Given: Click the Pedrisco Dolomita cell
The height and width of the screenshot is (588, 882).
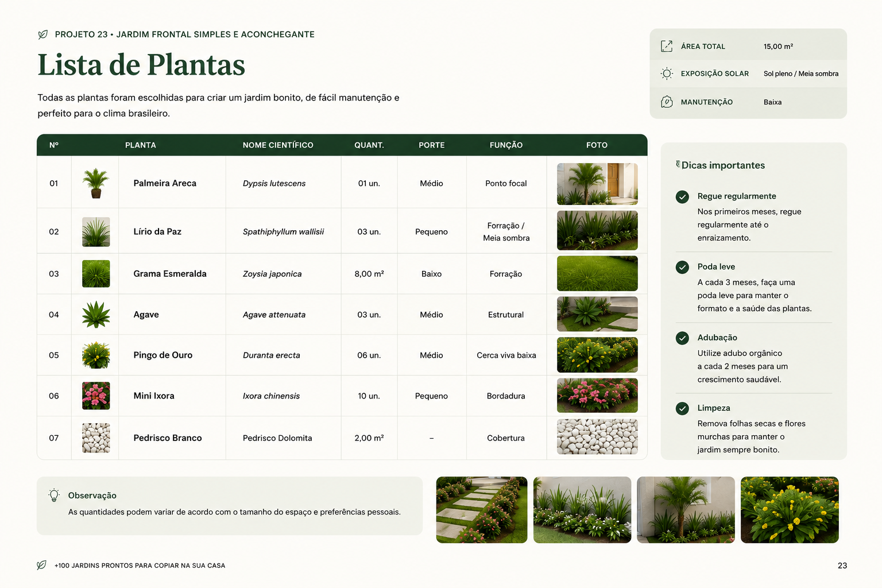Looking at the screenshot, I should pyautogui.click(x=277, y=438).
